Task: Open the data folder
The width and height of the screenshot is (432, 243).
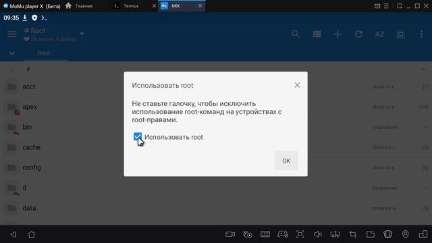Action: [216, 208]
